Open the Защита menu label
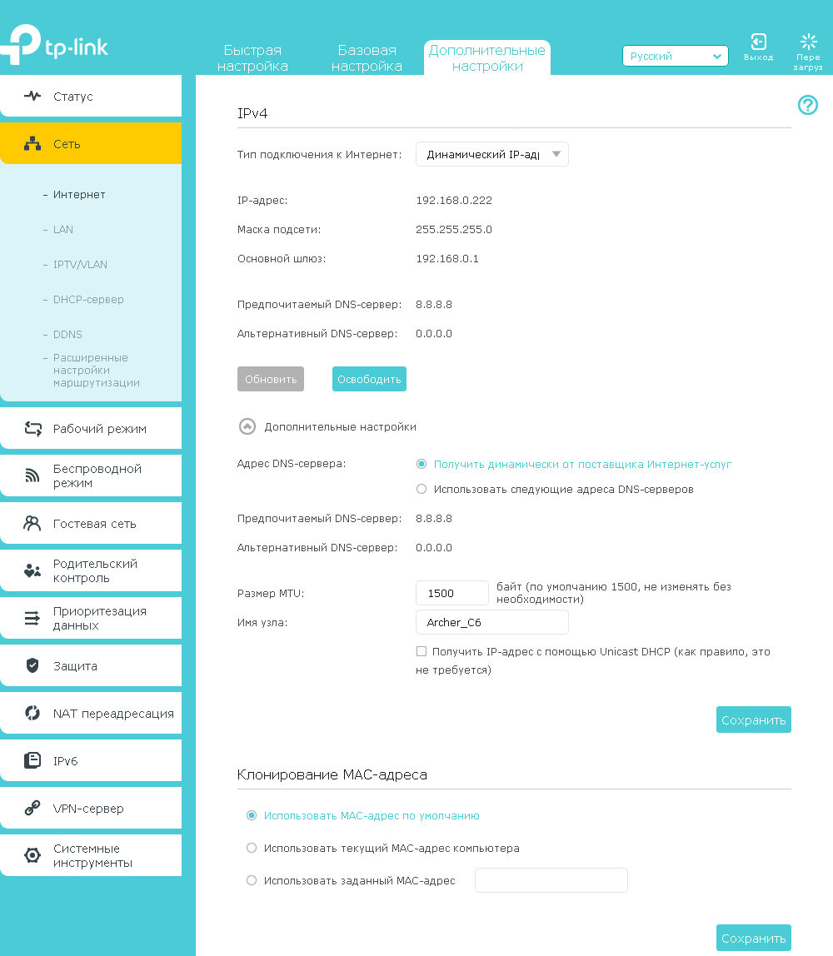The height and width of the screenshot is (956, 833). pos(75,666)
